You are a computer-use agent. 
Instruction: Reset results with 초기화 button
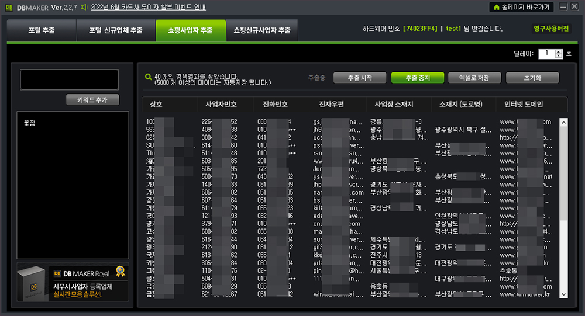pyautogui.click(x=532, y=78)
